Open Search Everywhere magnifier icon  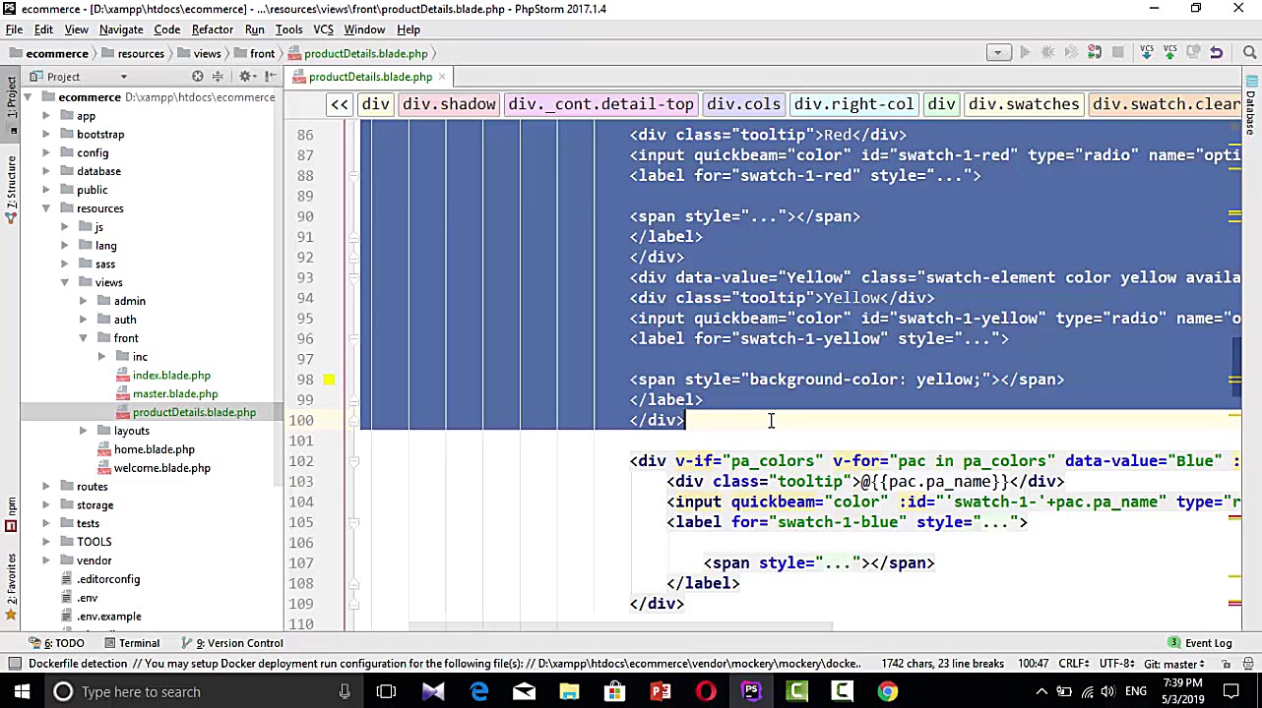click(1249, 53)
